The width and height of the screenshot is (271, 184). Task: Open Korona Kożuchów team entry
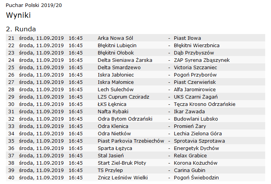click(x=196, y=163)
